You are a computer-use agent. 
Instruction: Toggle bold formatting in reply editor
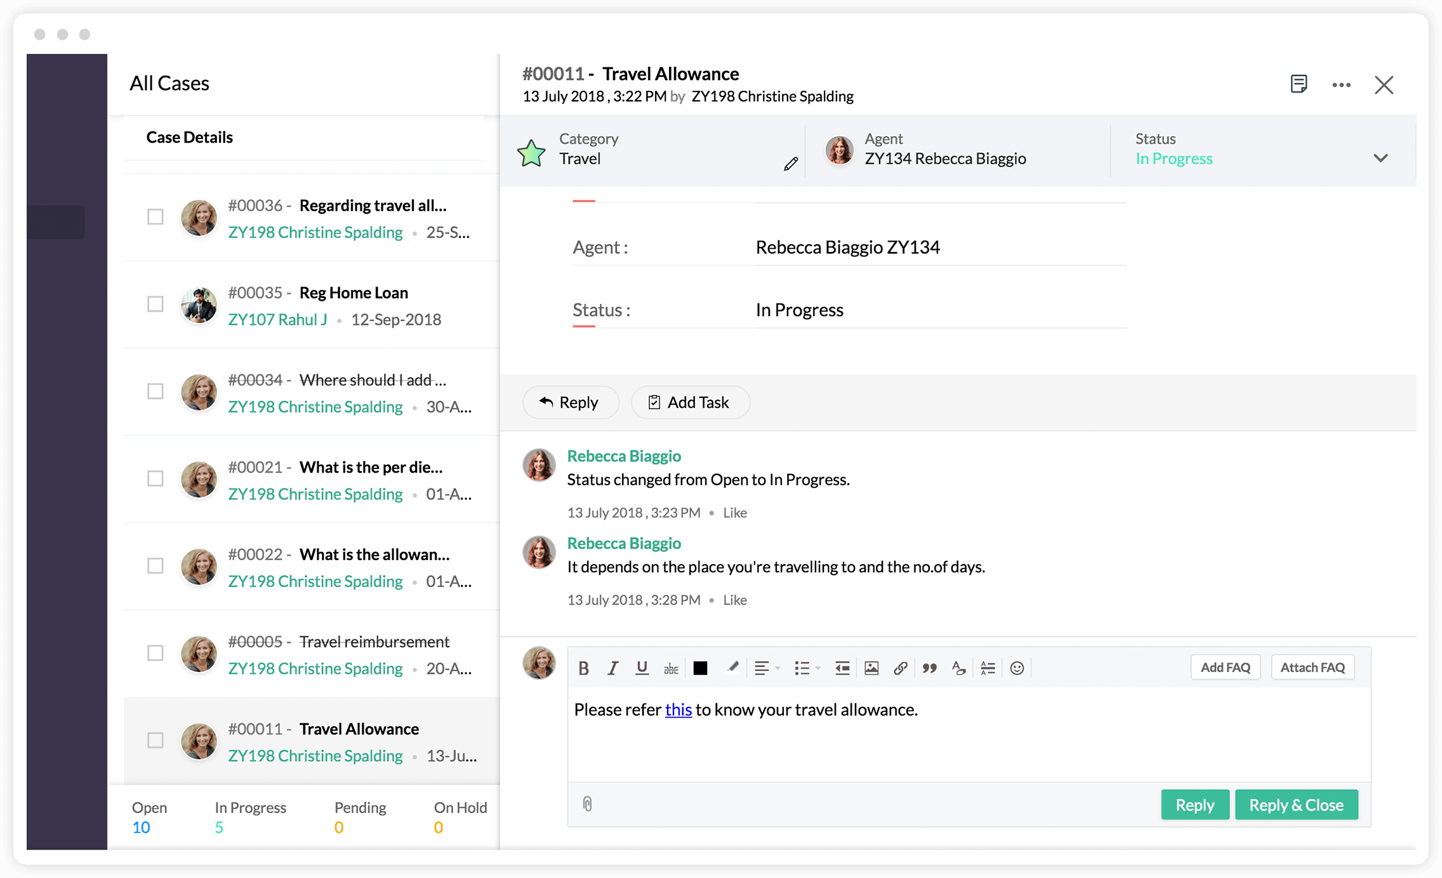point(584,668)
